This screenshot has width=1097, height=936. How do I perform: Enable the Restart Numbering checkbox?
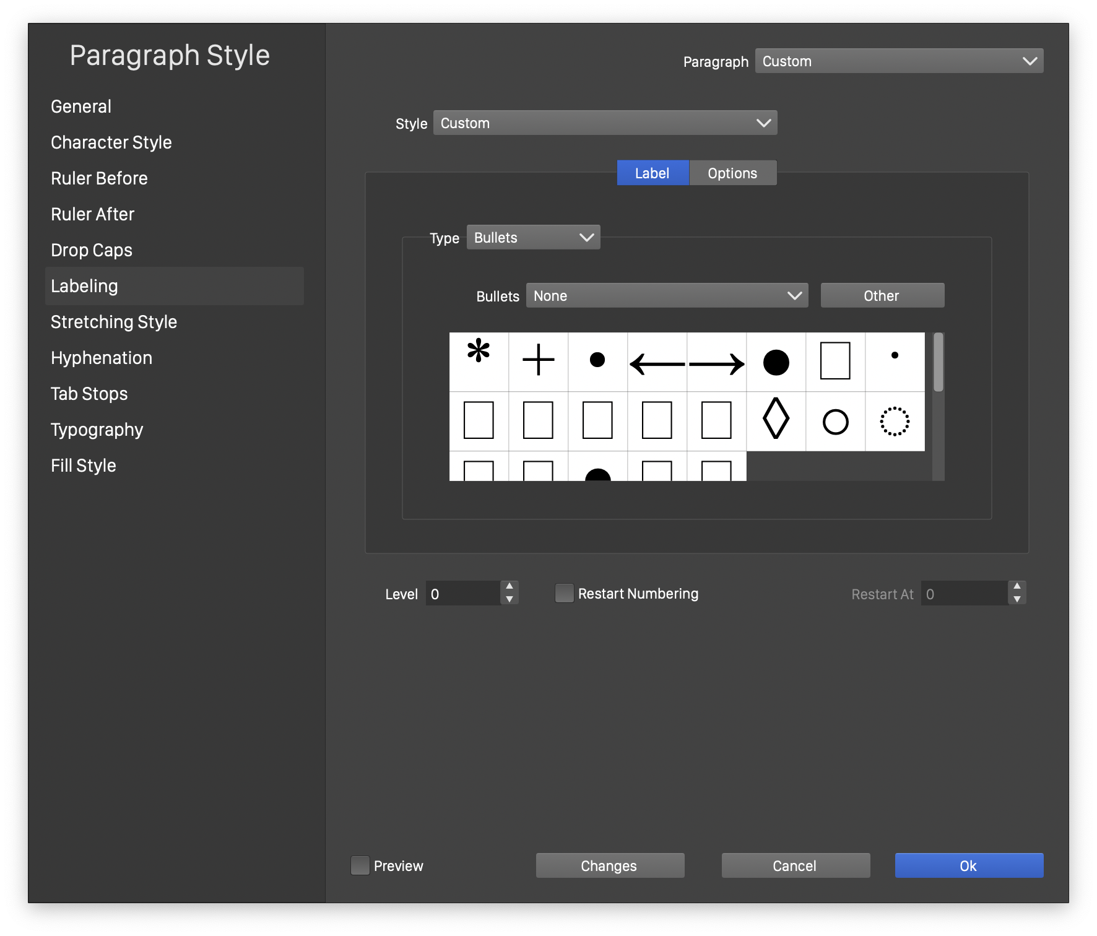point(564,594)
